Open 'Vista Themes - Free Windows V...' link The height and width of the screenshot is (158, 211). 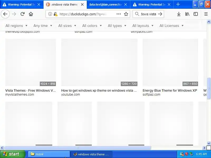click(30, 90)
